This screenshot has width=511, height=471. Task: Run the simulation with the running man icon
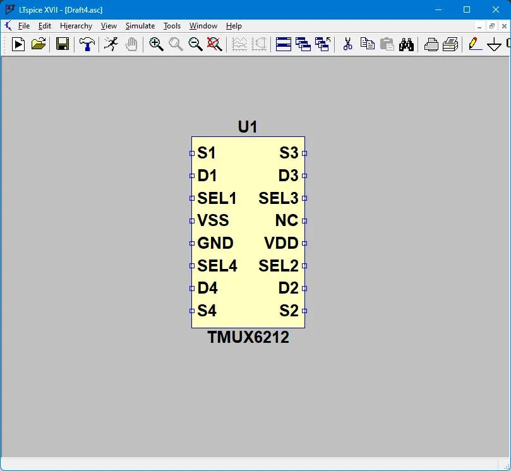(x=111, y=44)
